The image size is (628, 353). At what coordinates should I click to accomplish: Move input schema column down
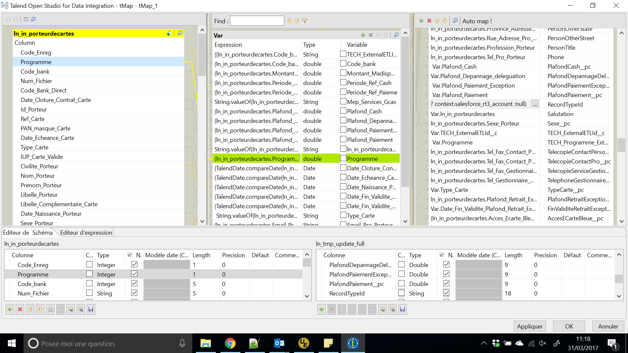pyautogui.click(x=40, y=309)
